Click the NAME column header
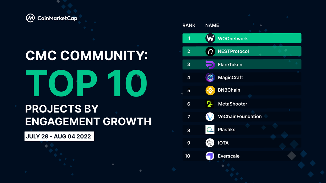This screenshot has width=326, height=183. coord(212,25)
